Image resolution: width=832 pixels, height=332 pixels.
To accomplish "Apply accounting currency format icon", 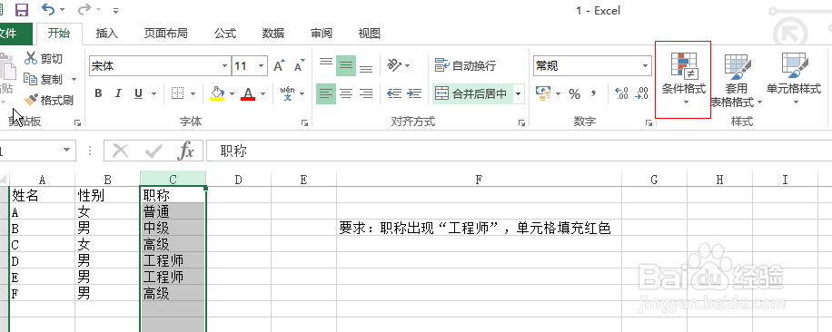I will tap(544, 93).
